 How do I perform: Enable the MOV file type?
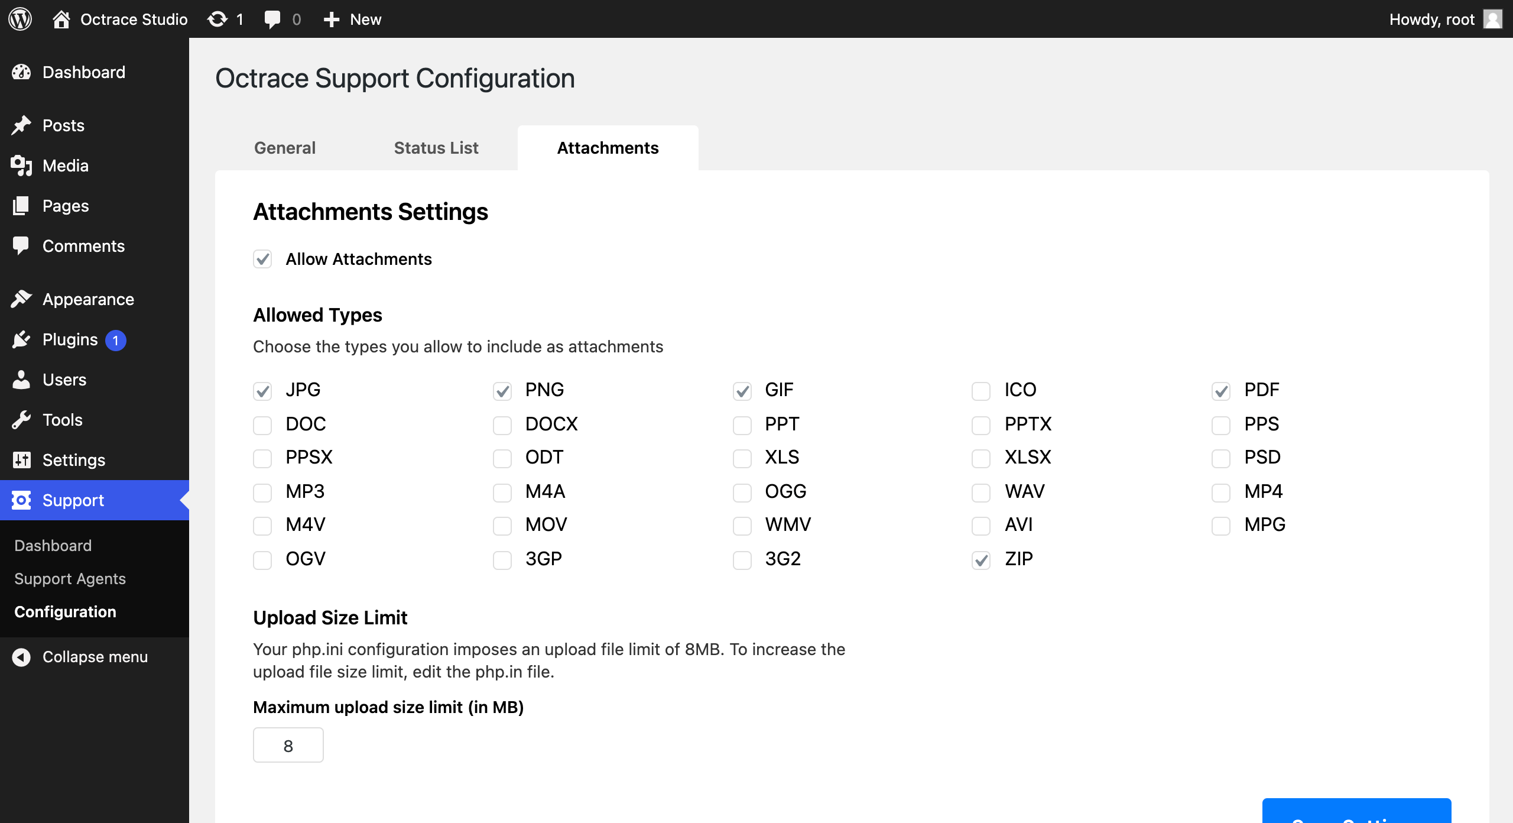click(502, 525)
